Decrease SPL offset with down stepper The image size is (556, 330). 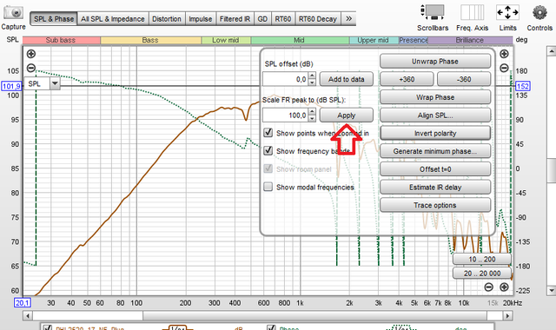[x=312, y=82]
